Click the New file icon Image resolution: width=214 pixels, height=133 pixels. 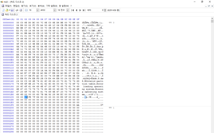click(3, 10)
